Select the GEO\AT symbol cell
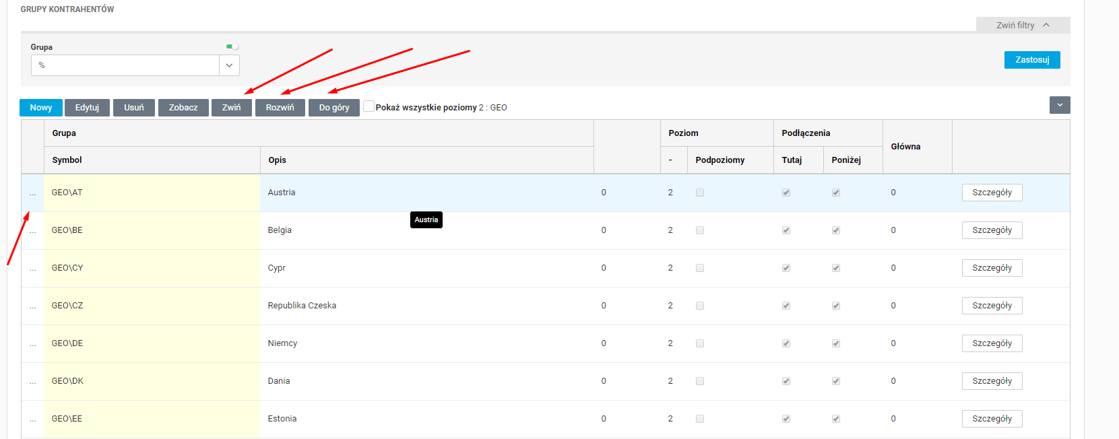Viewport: 1119px width, 439px height. click(152, 193)
